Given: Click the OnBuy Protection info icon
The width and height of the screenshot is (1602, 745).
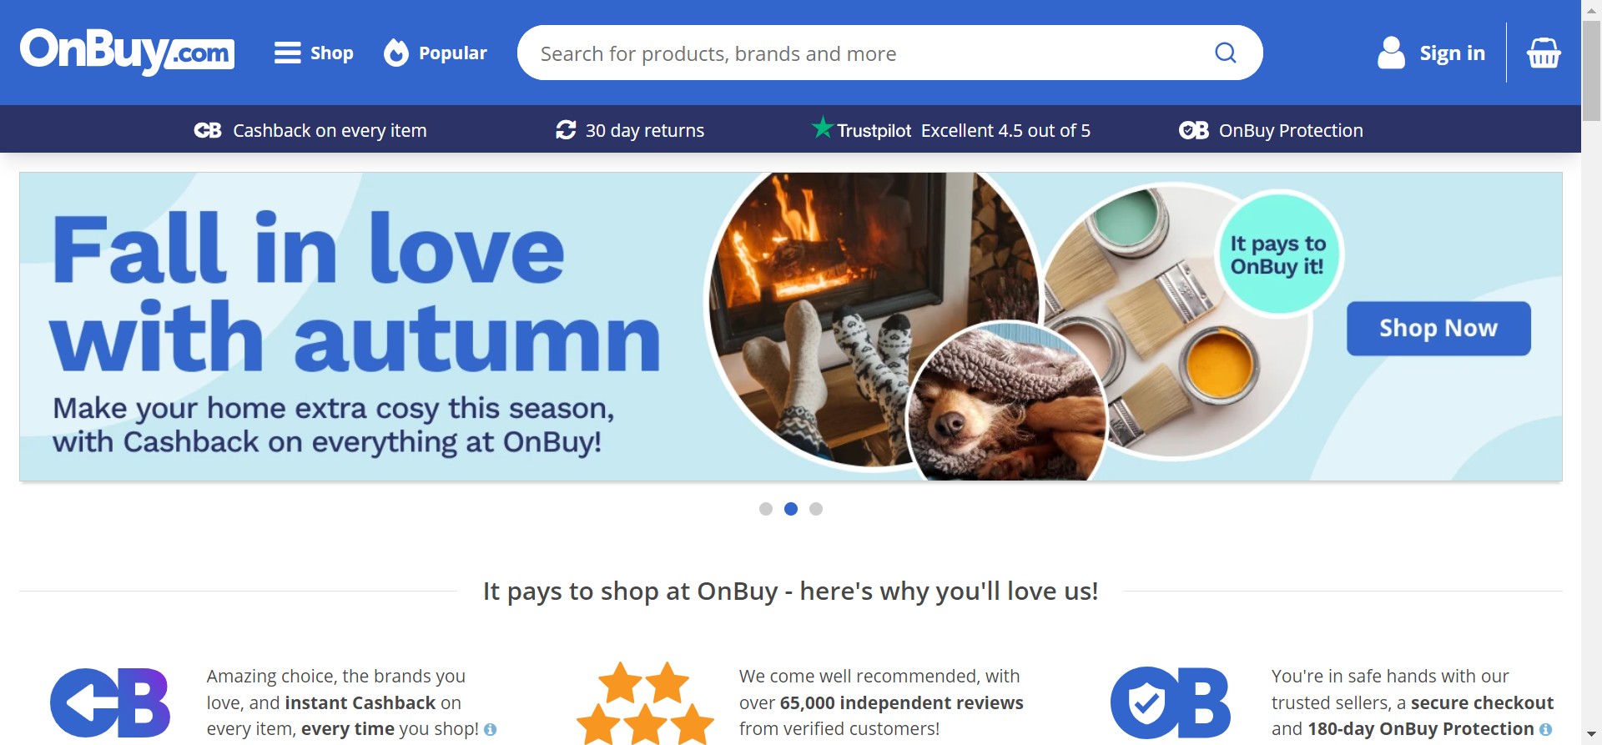Looking at the screenshot, I should click(x=1545, y=729).
